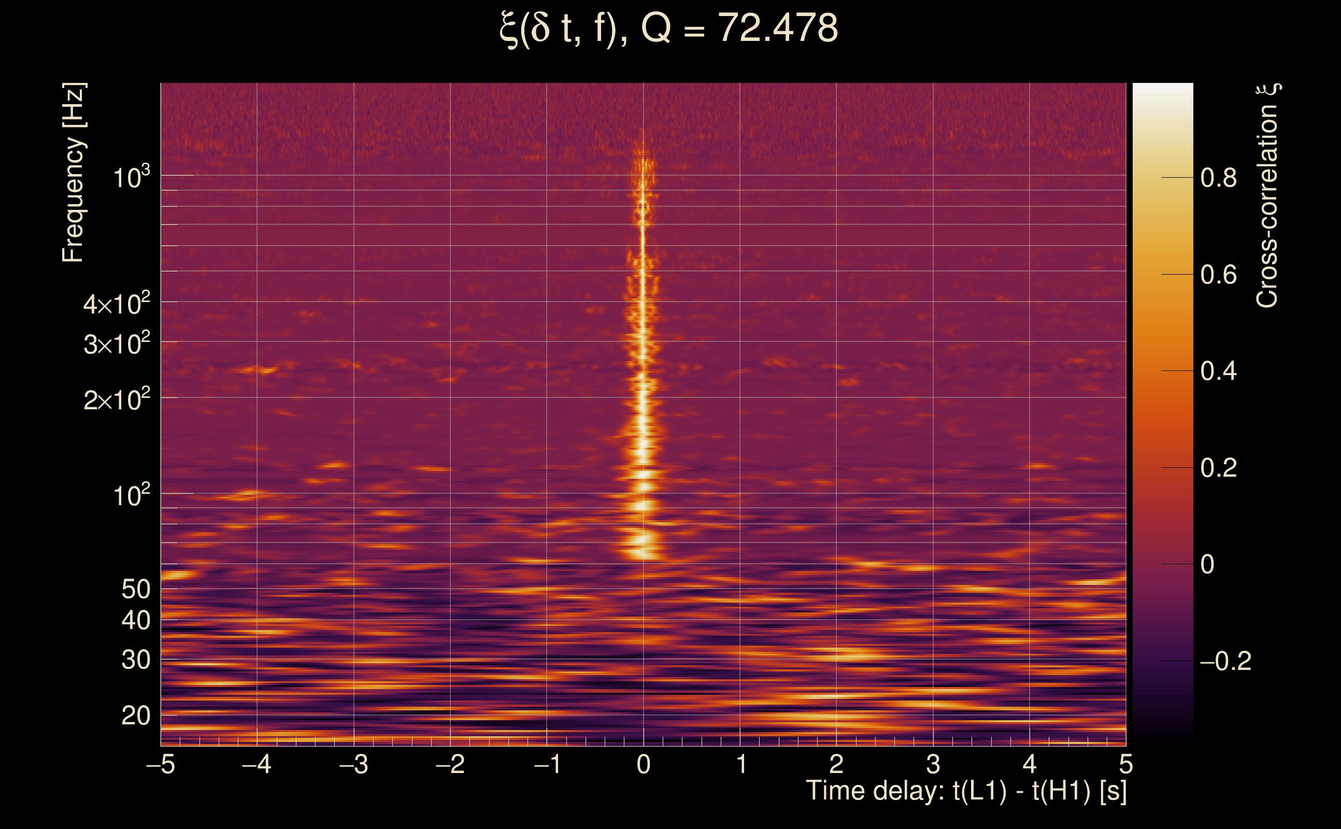
Task: Click the 0.4 tick label on colorbar
Action: pyautogui.click(x=1218, y=371)
